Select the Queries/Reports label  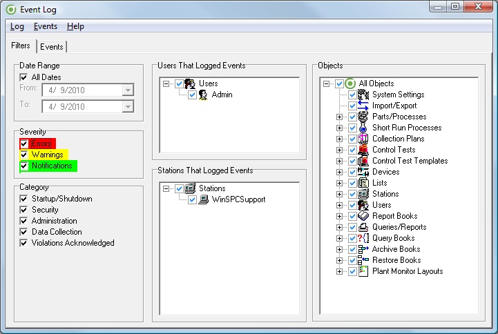[x=399, y=227]
